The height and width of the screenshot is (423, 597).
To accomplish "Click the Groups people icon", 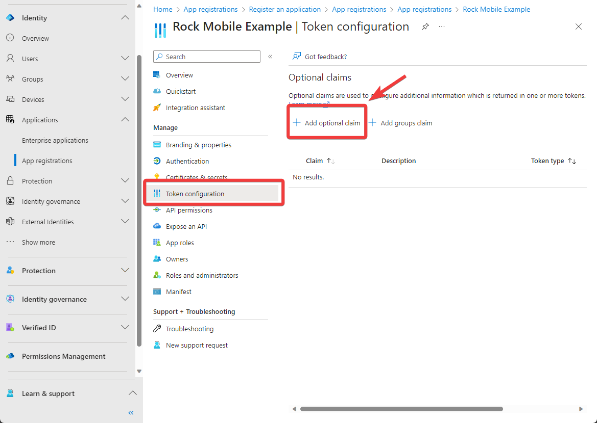I will [10, 78].
